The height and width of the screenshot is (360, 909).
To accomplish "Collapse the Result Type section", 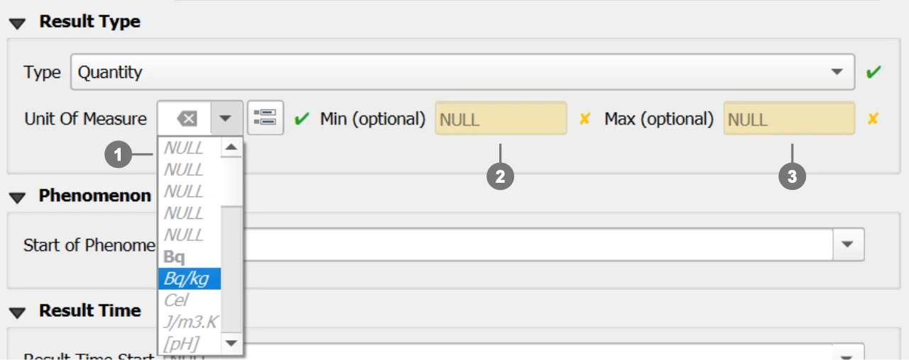I will click(18, 23).
